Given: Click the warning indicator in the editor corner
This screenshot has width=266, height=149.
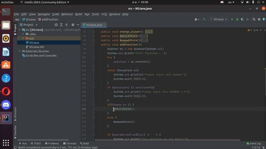Looking at the screenshot, I should (x=249, y=30).
